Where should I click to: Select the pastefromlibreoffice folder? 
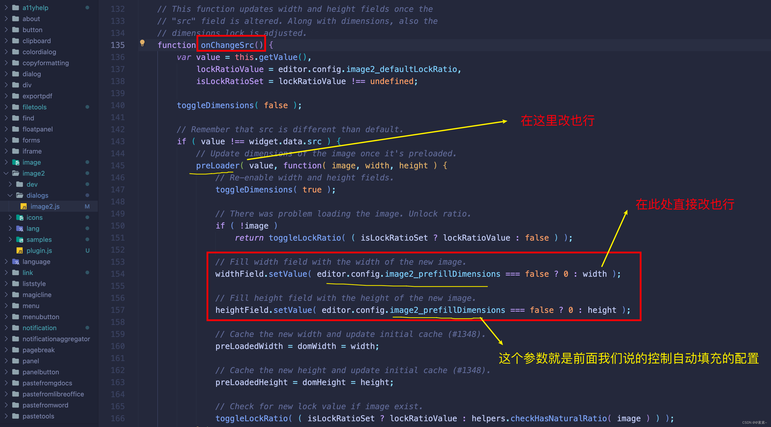click(x=53, y=394)
